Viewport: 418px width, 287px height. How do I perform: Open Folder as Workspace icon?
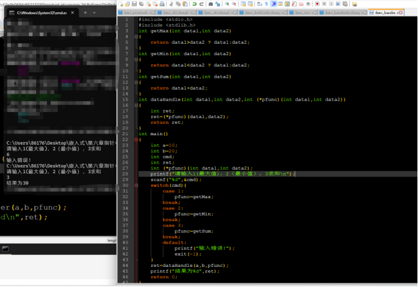click(x=301, y=4)
